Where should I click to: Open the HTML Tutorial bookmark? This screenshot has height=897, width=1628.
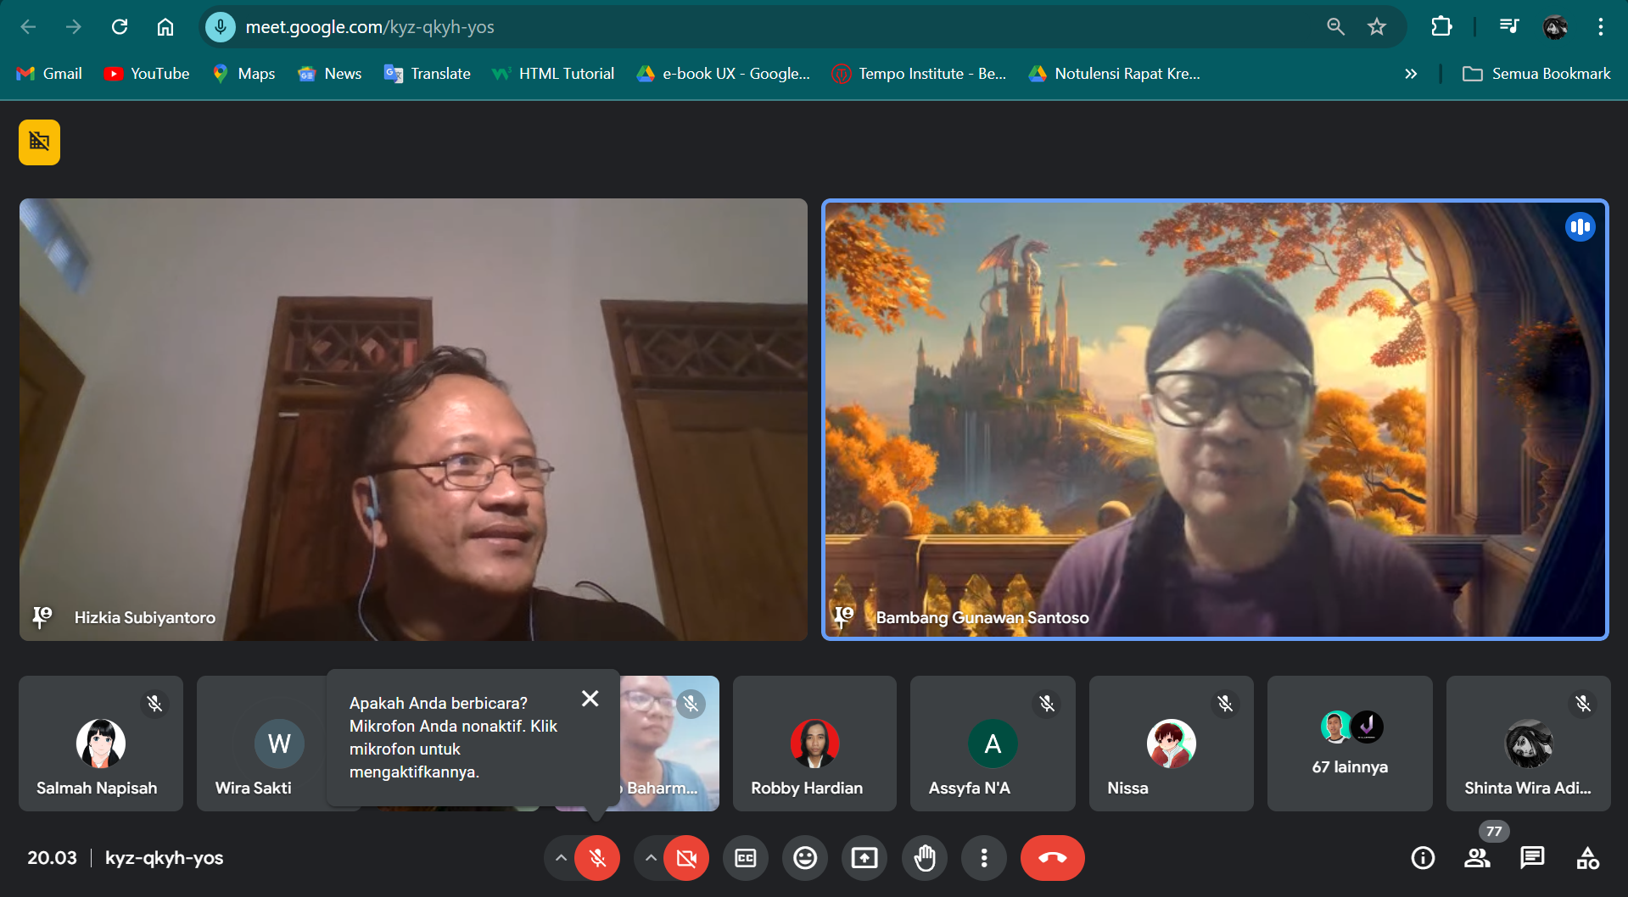pyautogui.click(x=553, y=74)
